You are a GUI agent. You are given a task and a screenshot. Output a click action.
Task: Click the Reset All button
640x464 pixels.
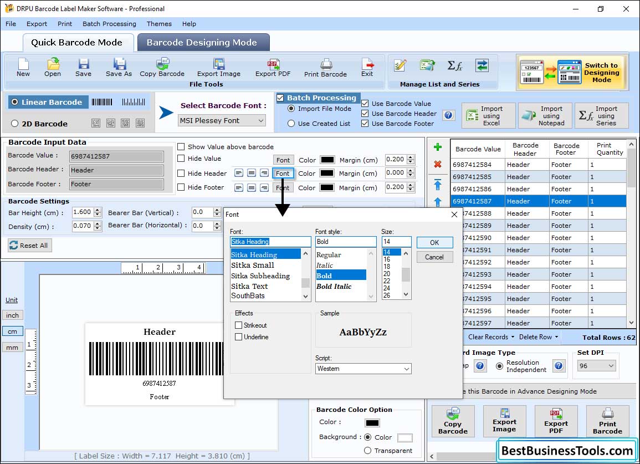pyautogui.click(x=30, y=246)
